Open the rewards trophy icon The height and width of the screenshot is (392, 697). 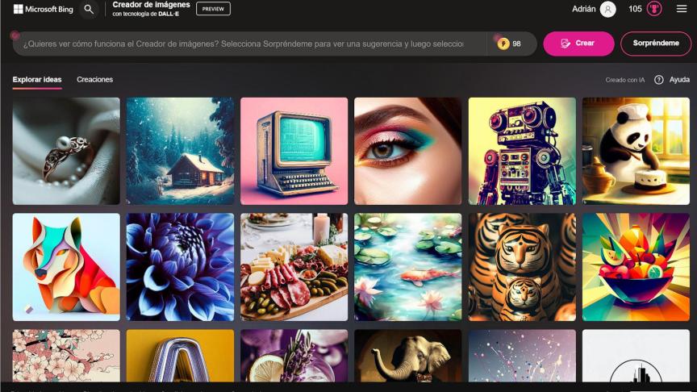point(654,10)
